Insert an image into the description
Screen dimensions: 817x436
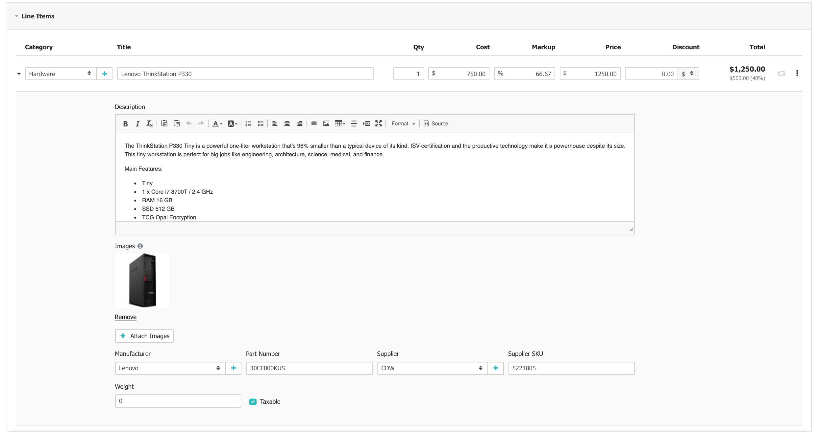[x=326, y=123]
